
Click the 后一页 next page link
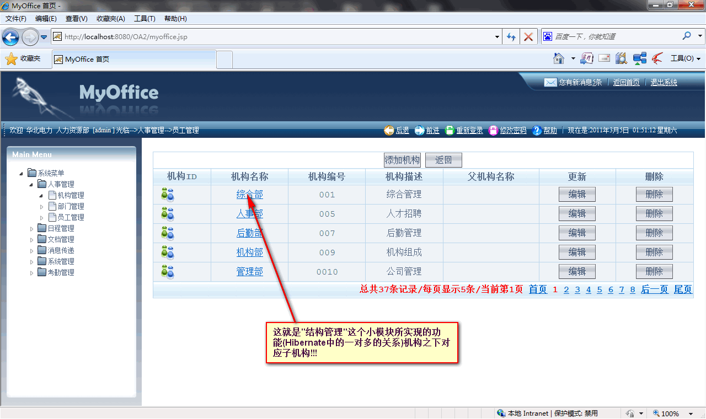tap(655, 289)
